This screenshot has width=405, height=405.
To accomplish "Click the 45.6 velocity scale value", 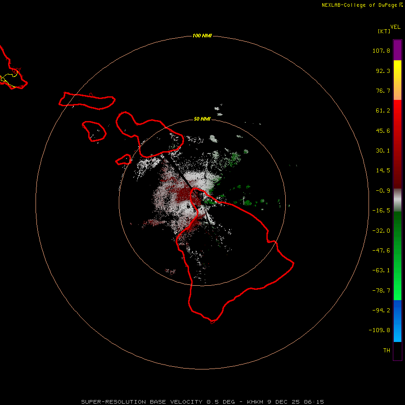I will [383, 130].
